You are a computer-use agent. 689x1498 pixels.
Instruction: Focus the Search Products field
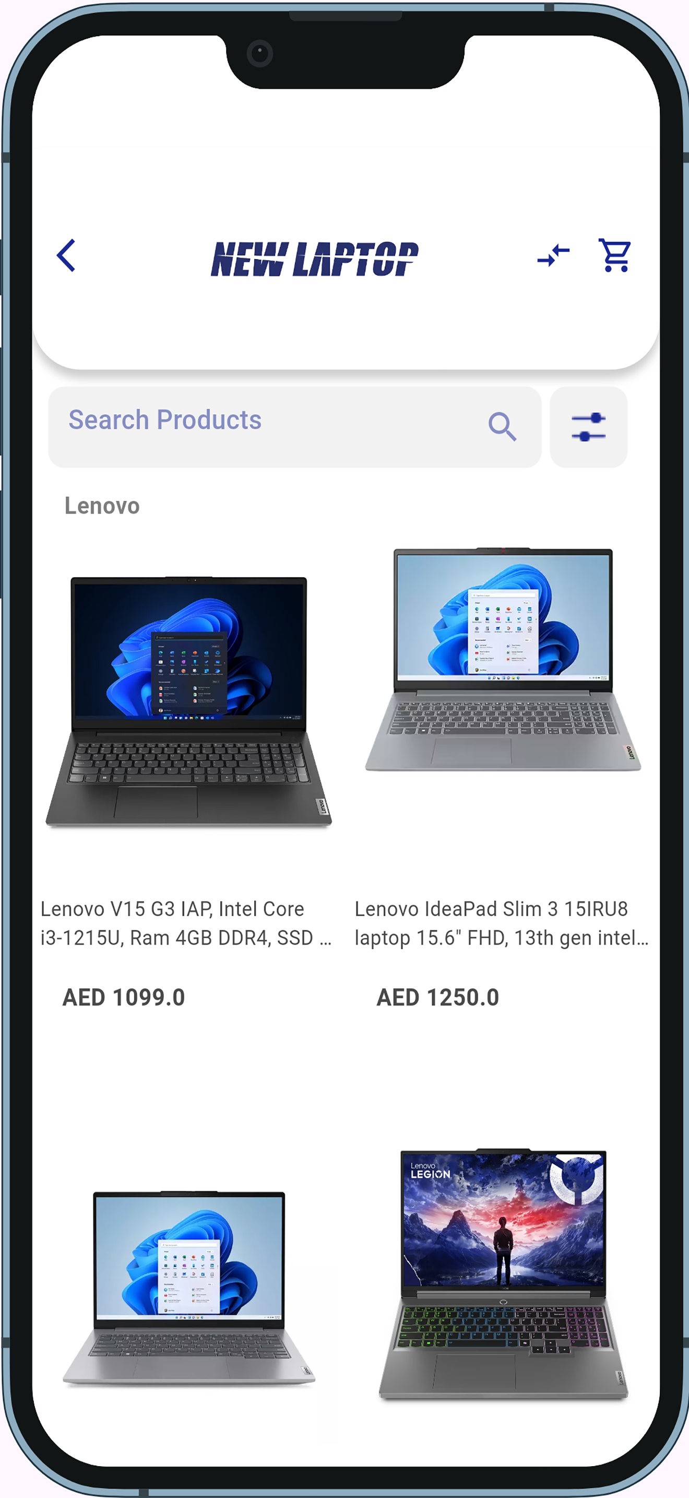coord(294,427)
